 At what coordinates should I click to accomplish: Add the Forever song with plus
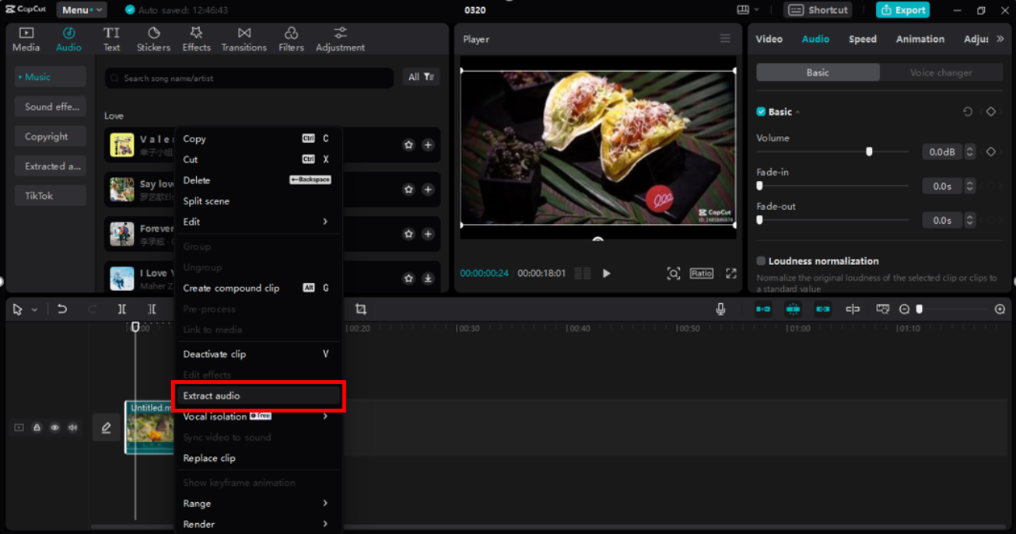click(x=428, y=234)
